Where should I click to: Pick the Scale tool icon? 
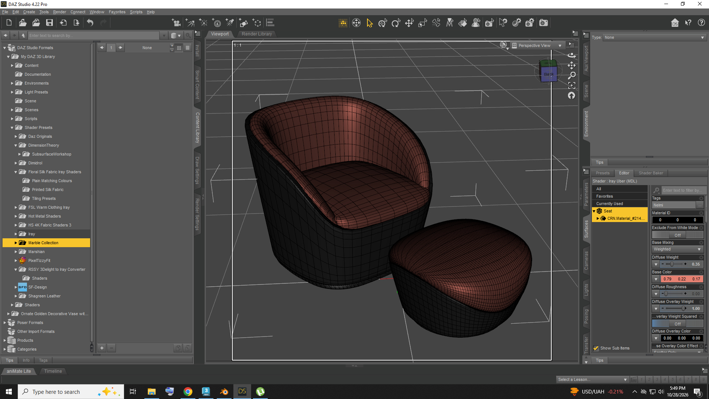422,23
